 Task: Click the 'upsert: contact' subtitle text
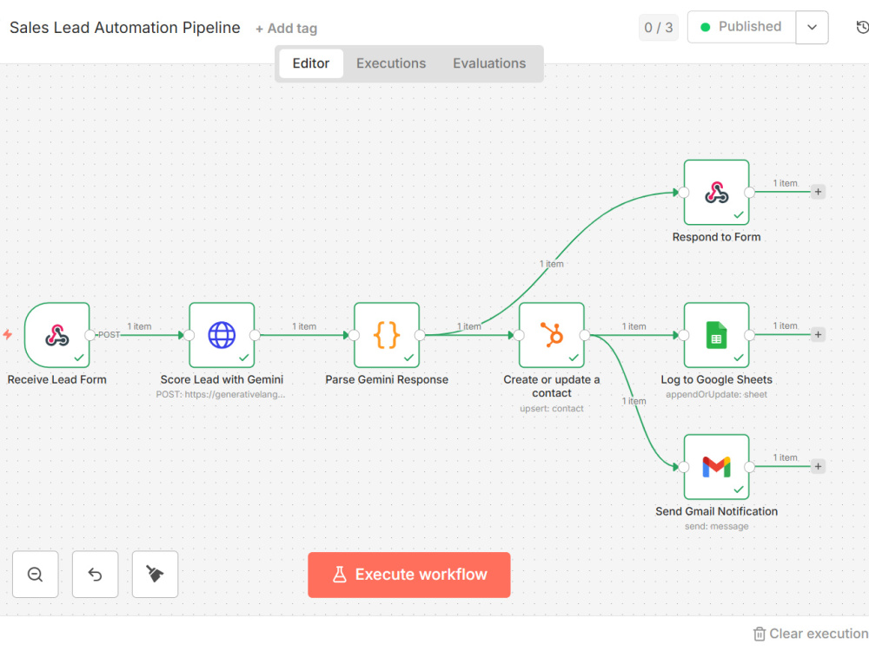coord(552,409)
